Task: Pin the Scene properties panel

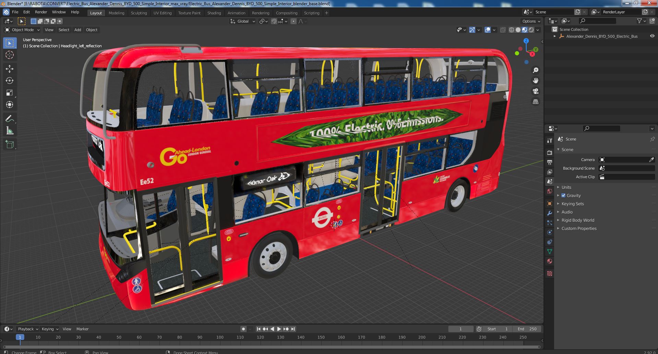Action: 652,139
